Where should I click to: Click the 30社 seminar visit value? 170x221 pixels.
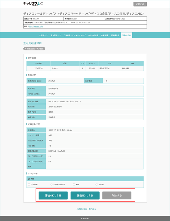(x=50, y=140)
